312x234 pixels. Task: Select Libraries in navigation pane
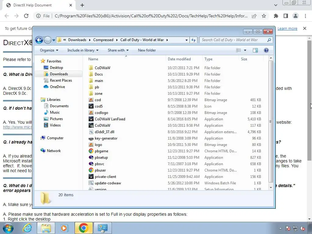54,100
